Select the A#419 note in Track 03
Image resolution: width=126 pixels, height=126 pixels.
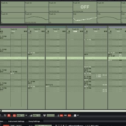tap(49, 85)
